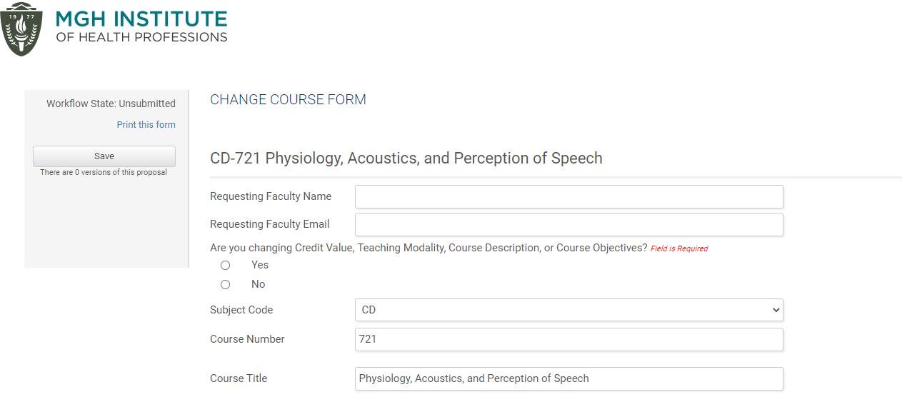
Task: Open the Subject Code dropdown
Action: pos(568,310)
